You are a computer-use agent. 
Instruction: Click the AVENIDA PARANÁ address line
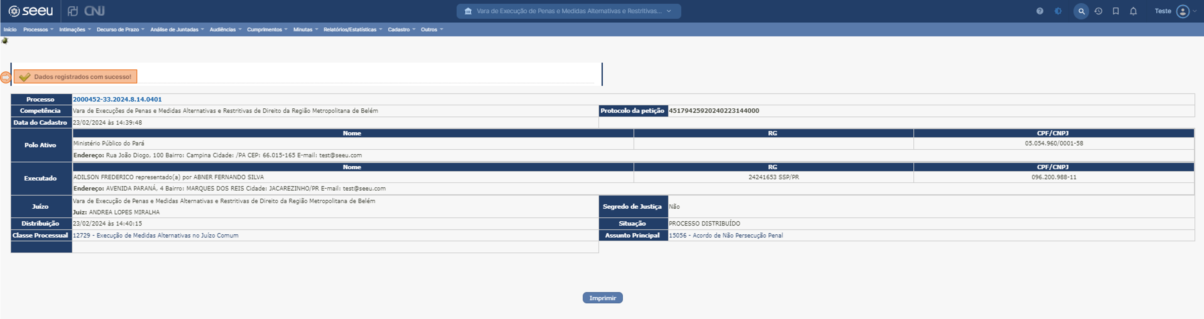click(230, 189)
